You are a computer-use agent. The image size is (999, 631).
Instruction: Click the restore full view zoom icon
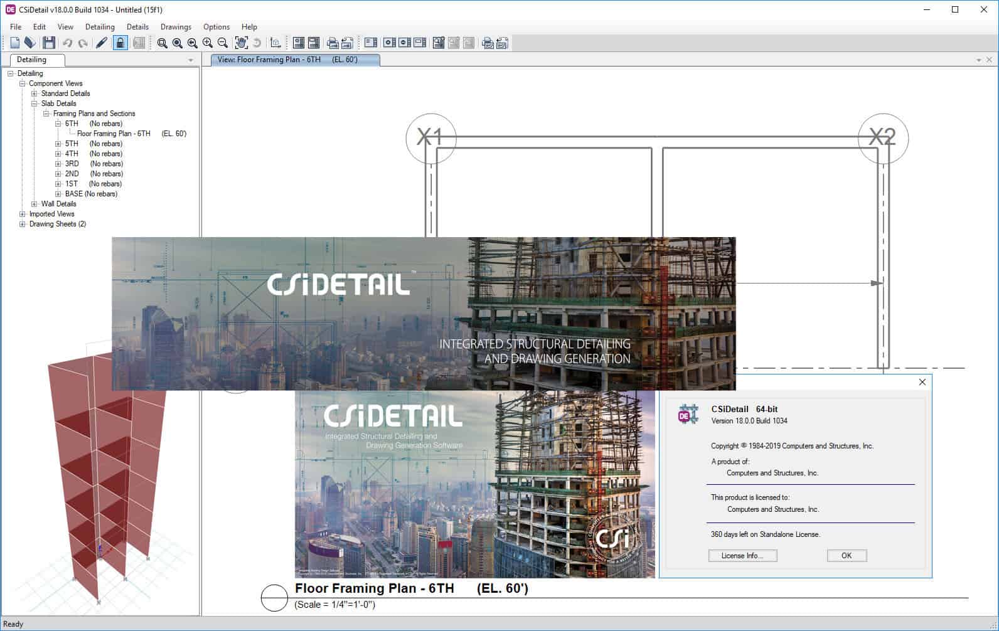point(177,43)
